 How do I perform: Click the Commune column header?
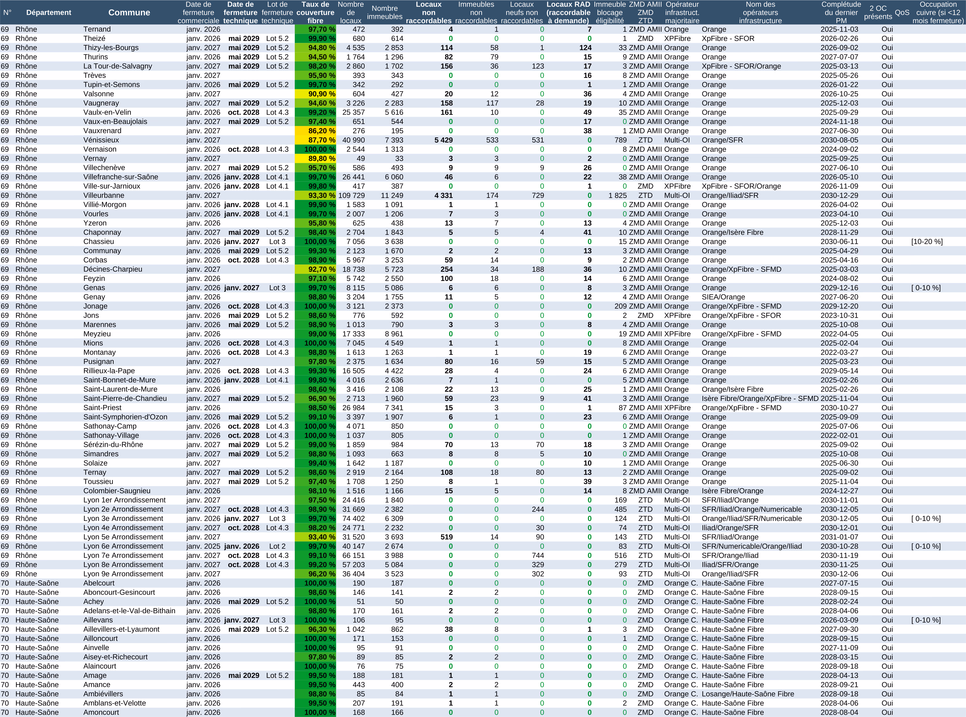(x=129, y=12)
